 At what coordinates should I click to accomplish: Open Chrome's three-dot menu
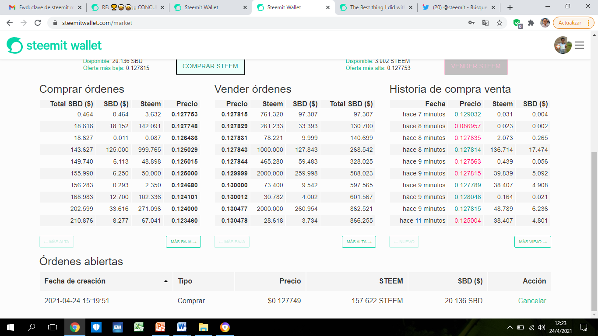588,23
